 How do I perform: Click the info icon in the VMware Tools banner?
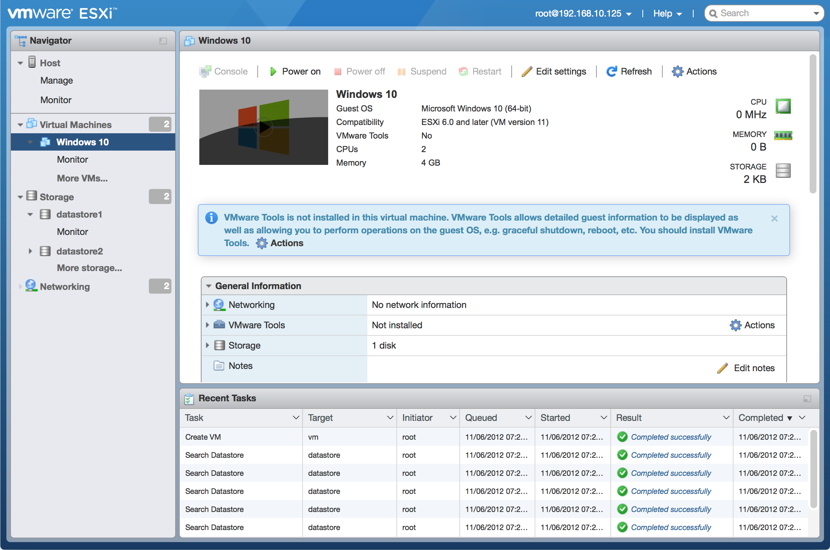(x=211, y=218)
